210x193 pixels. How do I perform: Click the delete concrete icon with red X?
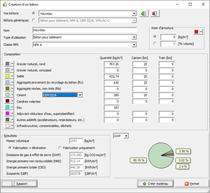[155, 14]
